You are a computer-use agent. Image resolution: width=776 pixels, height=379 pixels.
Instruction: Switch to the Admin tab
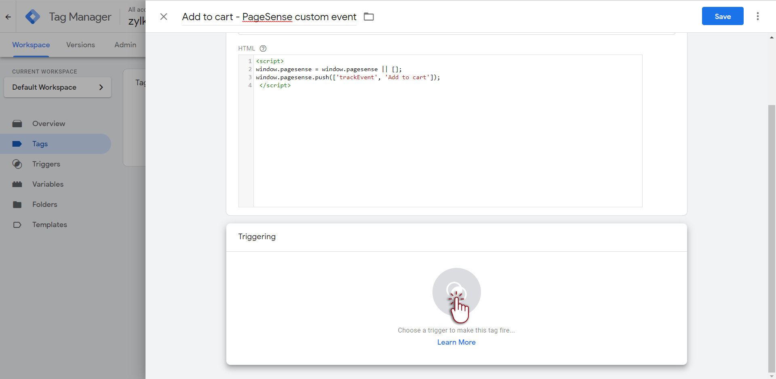125,45
